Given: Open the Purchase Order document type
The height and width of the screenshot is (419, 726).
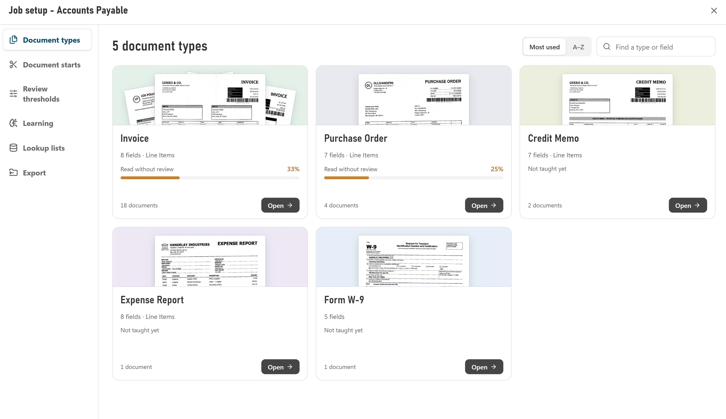Looking at the screenshot, I should [x=484, y=205].
